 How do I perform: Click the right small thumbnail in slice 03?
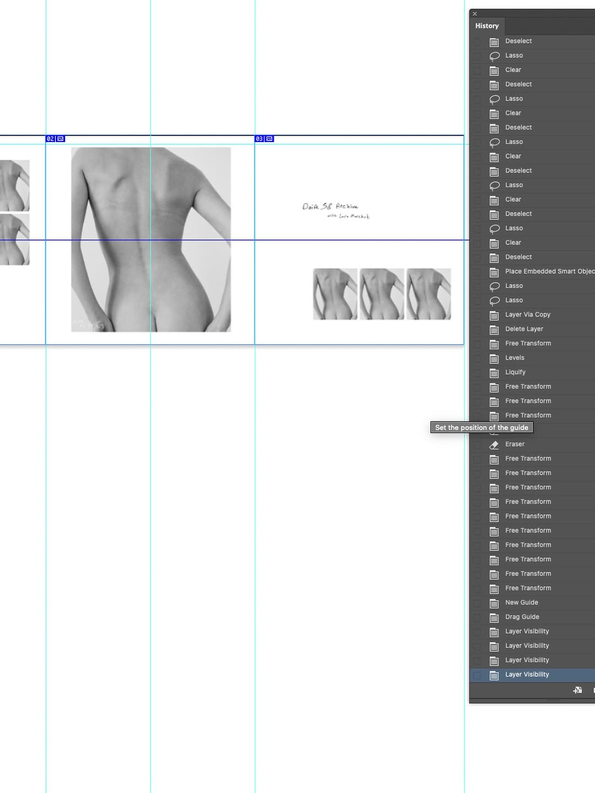[x=429, y=294]
